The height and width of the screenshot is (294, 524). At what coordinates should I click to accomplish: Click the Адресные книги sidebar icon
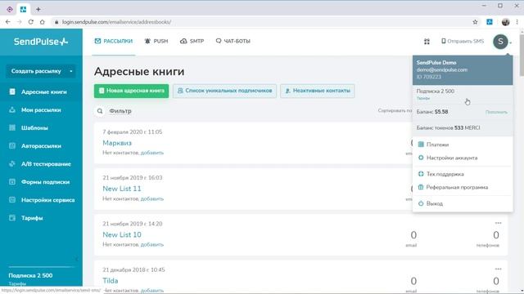12,91
